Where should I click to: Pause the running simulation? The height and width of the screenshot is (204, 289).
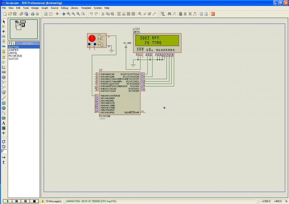point(25,201)
